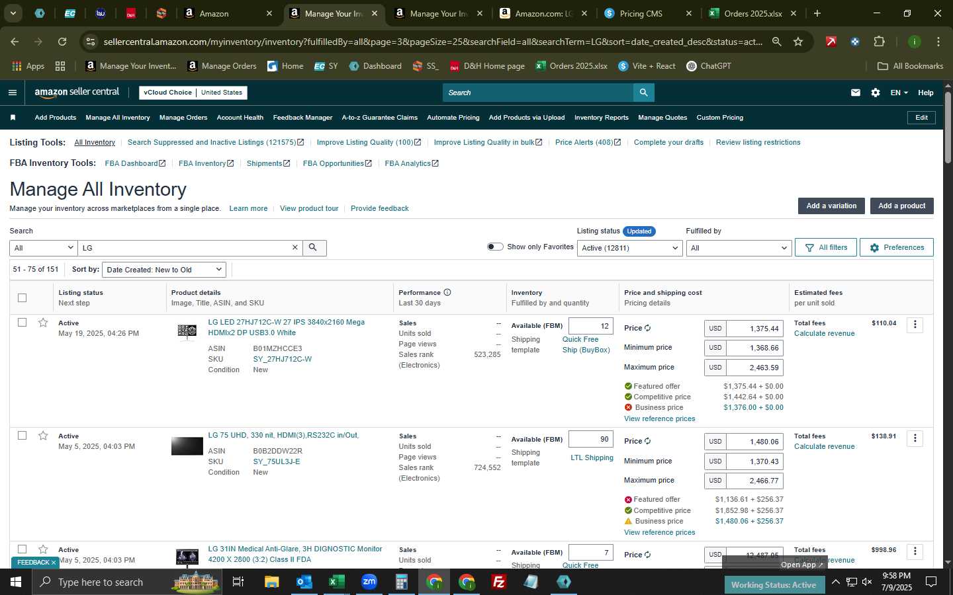Open the new tab plus button
Viewport: 953px width, 595px height.
tap(817, 13)
